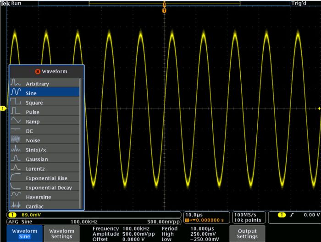Click the Run acquisition status label
Image resolution: width=321 pixels, height=242 pixels.
click(x=16, y=3)
